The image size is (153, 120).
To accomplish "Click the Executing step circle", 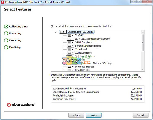I will 6,40.
